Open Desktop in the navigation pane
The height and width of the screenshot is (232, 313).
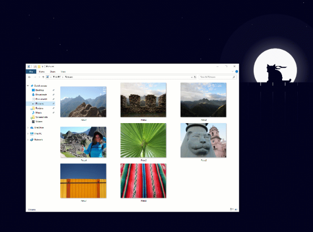point(40,90)
